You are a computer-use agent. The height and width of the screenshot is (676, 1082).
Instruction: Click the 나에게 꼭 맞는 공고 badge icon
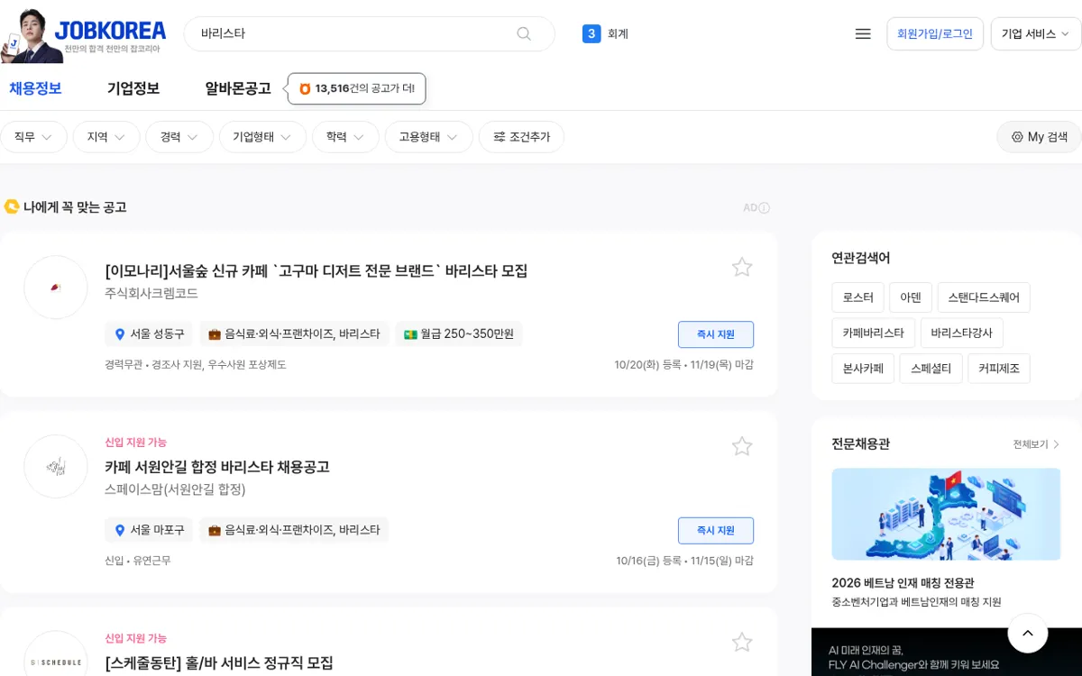(x=12, y=207)
